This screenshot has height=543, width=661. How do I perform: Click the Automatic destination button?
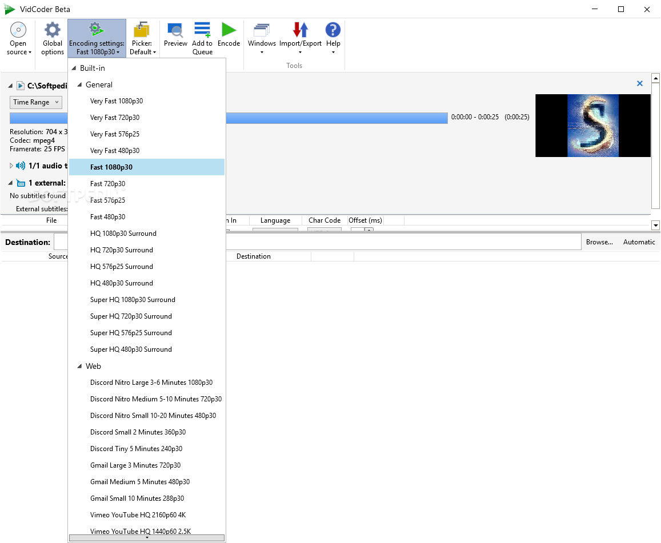tap(639, 242)
